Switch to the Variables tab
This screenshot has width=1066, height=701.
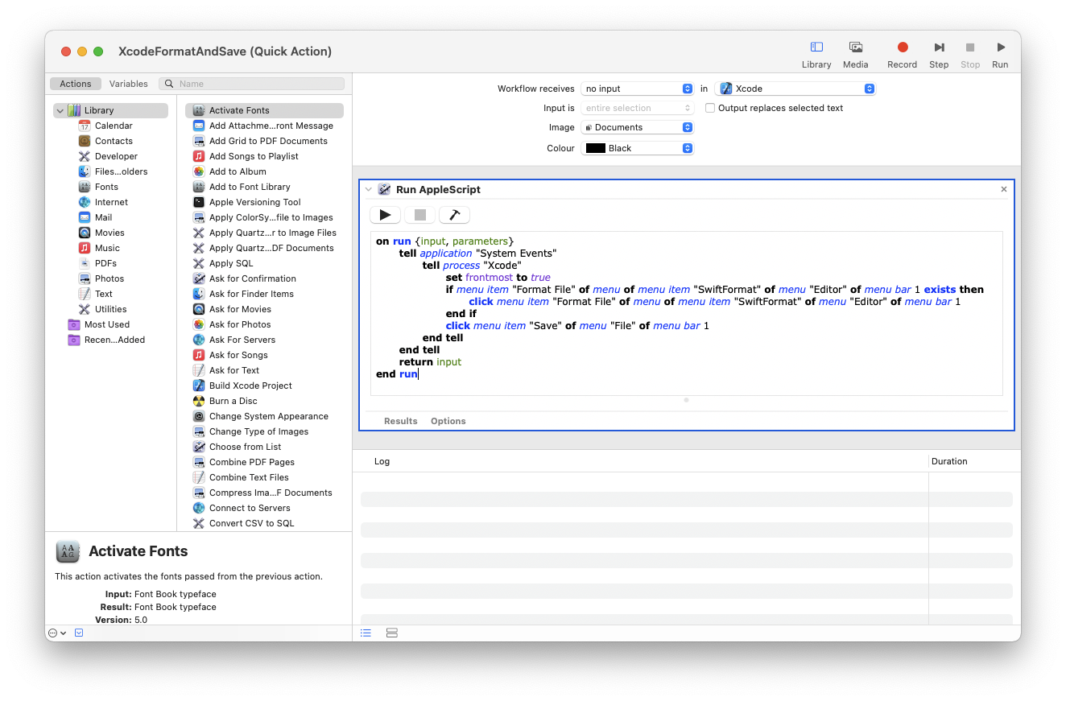[x=128, y=83]
